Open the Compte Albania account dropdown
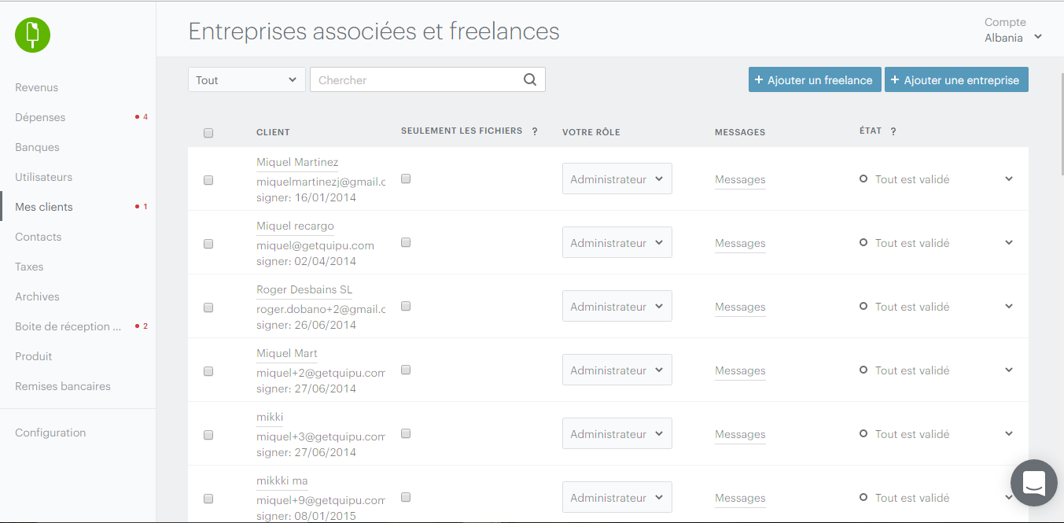This screenshot has height=523, width=1064. pos(1013,37)
